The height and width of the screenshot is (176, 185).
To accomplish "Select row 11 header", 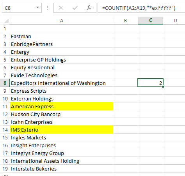I will pyautogui.click(x=5, y=106).
